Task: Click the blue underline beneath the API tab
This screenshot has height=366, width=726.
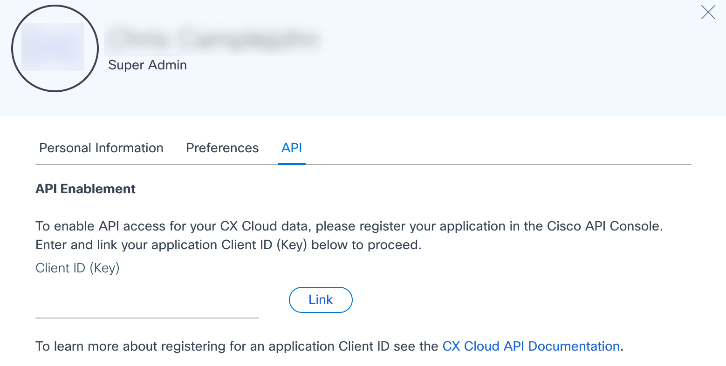Action: coord(291,163)
